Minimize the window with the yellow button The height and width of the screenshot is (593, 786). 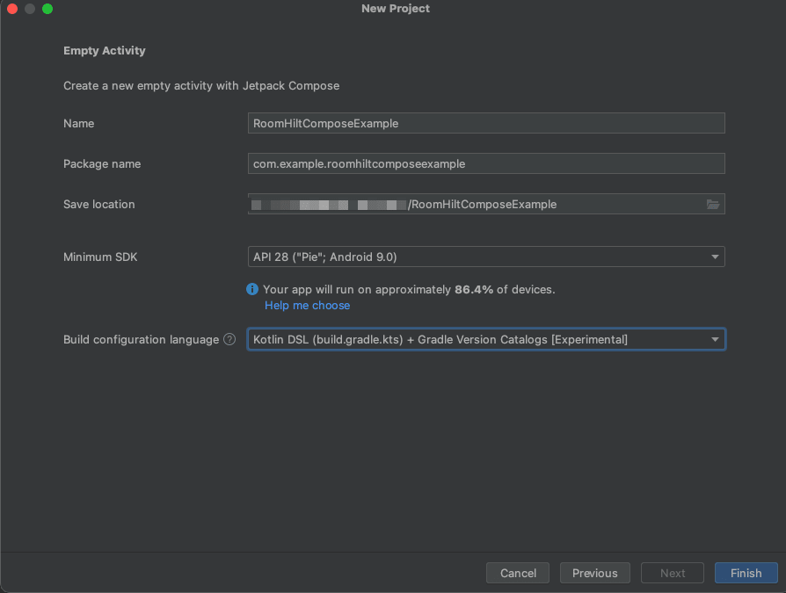click(30, 9)
